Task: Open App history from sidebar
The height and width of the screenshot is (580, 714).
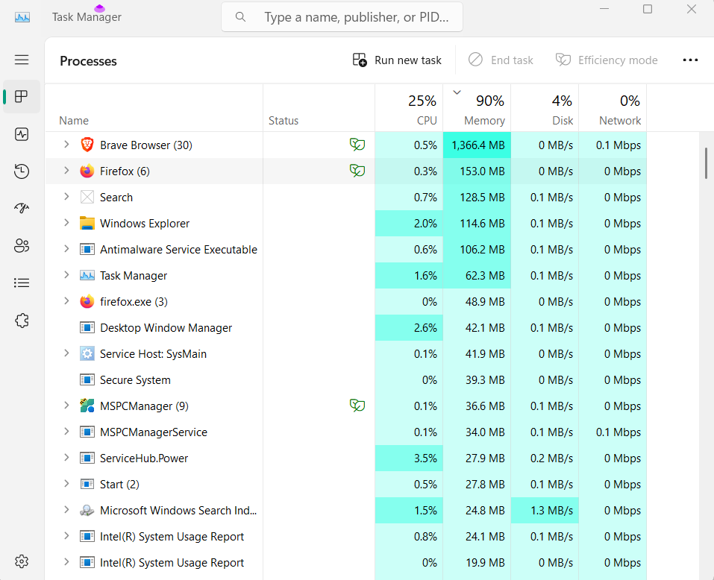Action: pyautogui.click(x=22, y=171)
